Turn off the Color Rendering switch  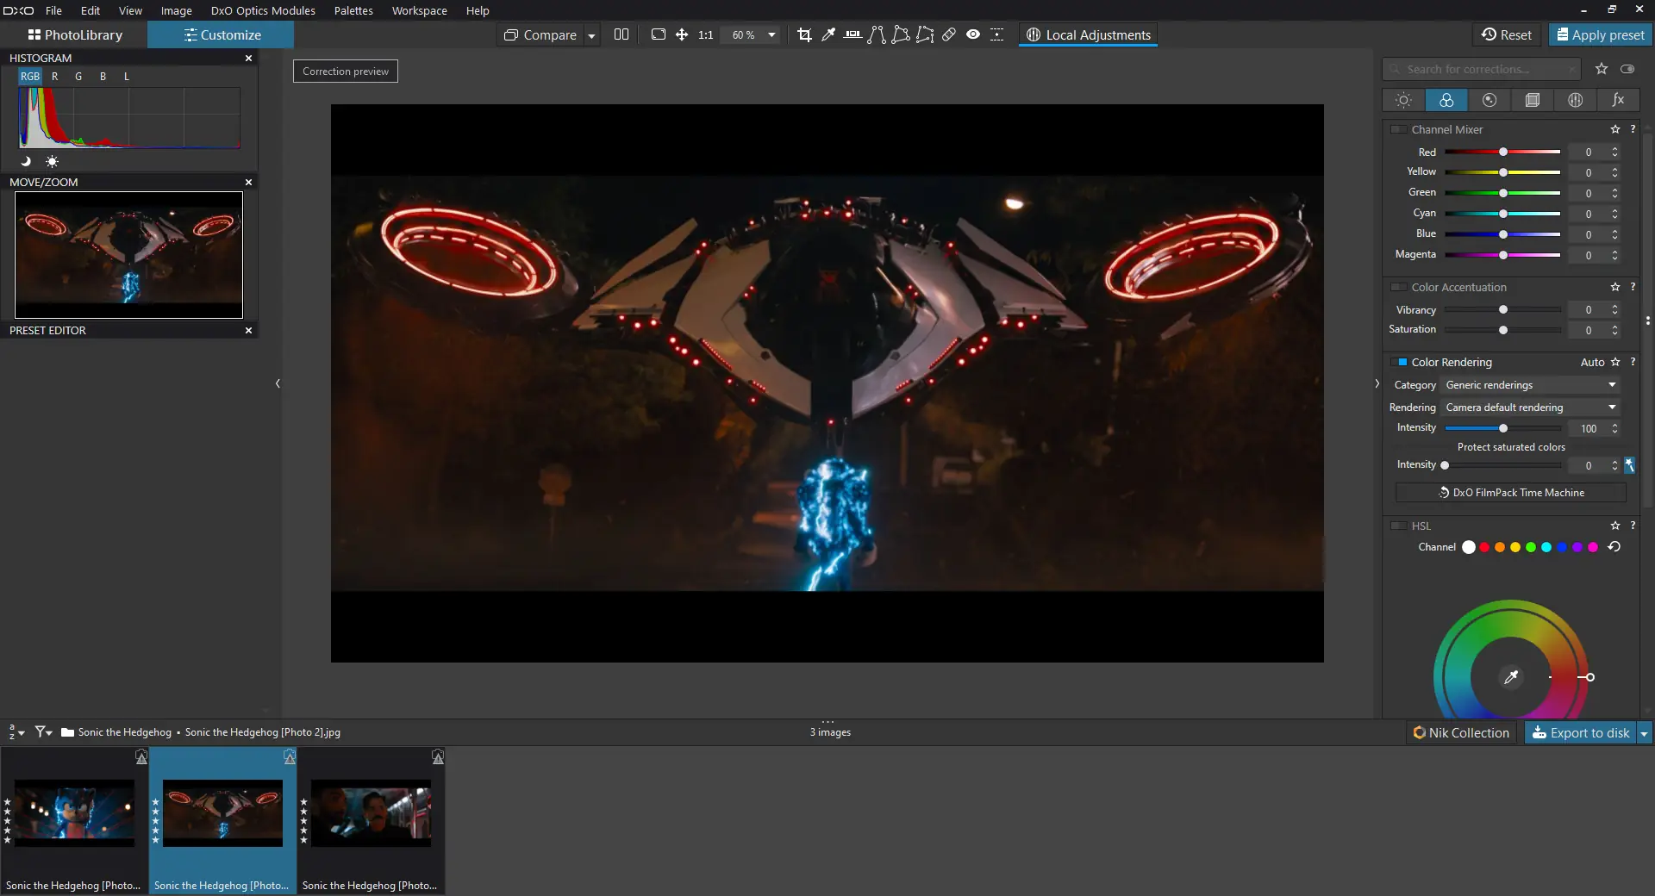pos(1399,362)
